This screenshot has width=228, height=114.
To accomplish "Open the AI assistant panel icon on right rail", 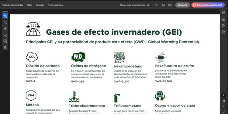I will (x=224, y=13).
